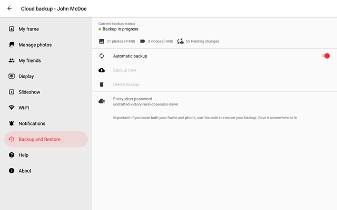Click the pending changes sync icon

(181, 41)
